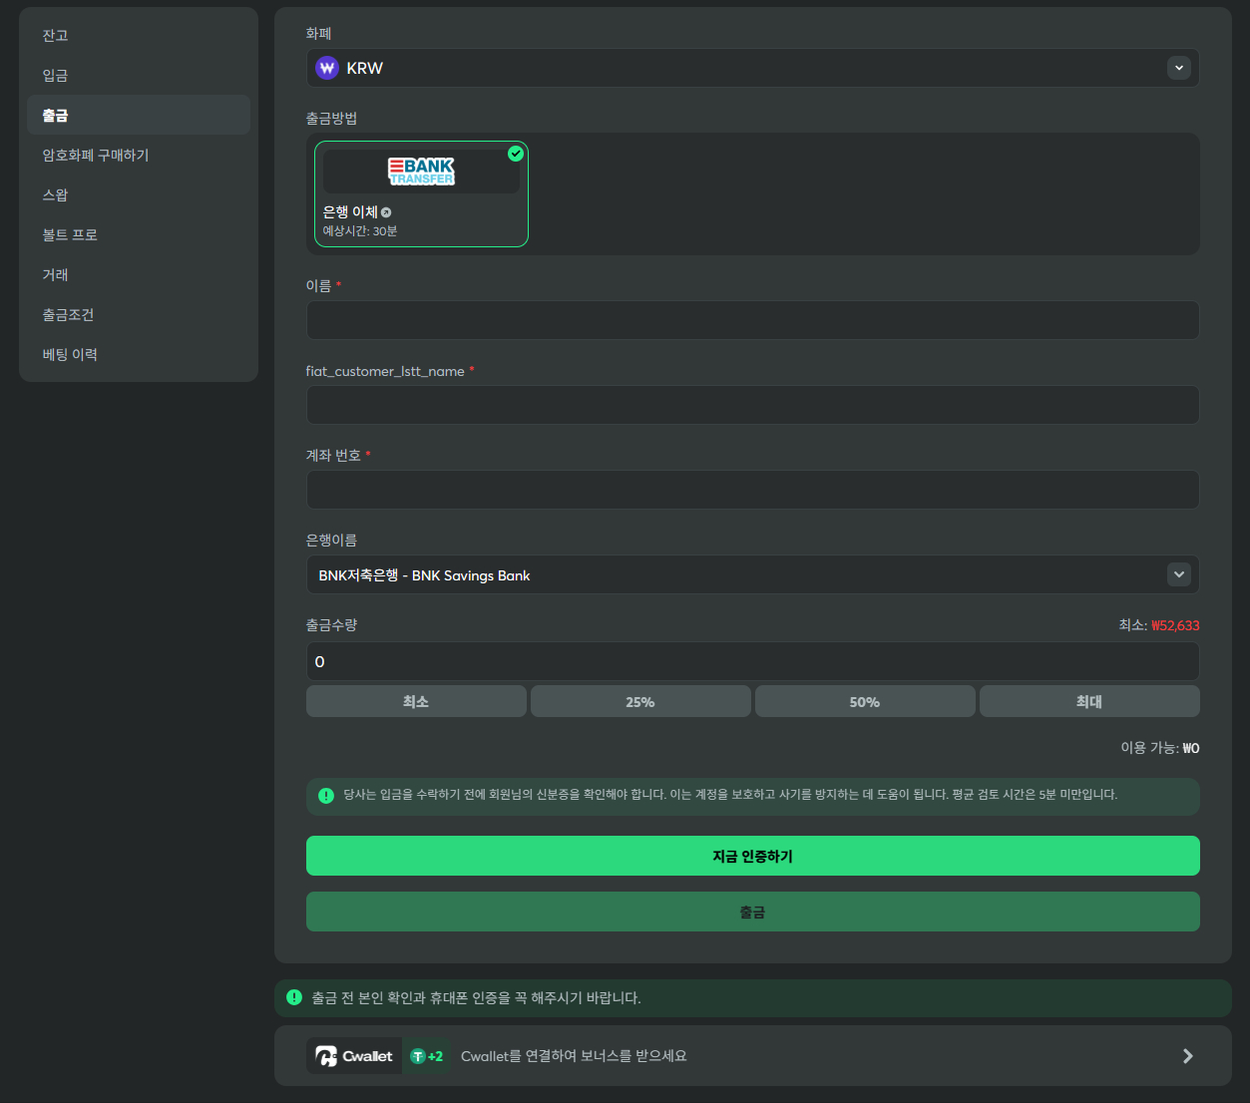The width and height of the screenshot is (1250, 1103).
Task: Click the 예상시간: 30분 text
Action: [360, 230]
